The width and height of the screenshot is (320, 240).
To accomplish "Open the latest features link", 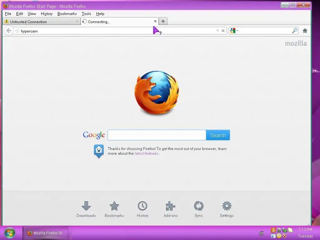I will (x=147, y=153).
